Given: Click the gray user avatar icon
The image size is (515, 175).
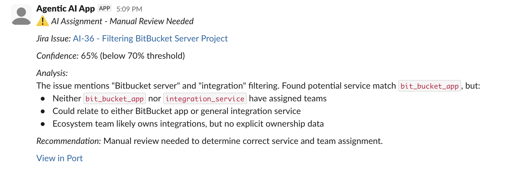Looking at the screenshot, I should (x=21, y=15).
